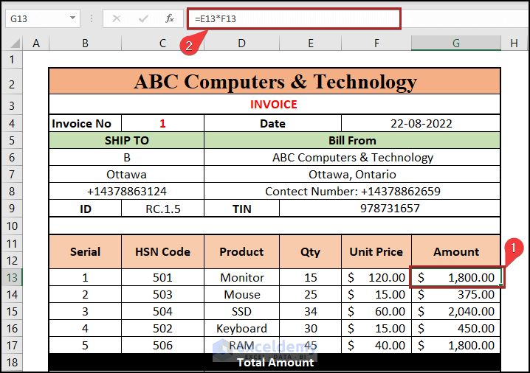Screen dimensions: 530x373
Task: Select column D header
Action: (241, 43)
